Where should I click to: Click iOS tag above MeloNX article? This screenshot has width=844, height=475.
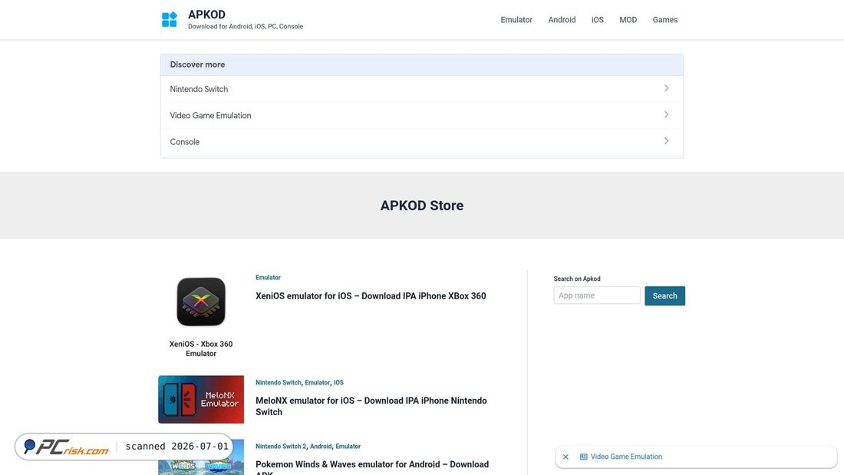click(x=338, y=382)
